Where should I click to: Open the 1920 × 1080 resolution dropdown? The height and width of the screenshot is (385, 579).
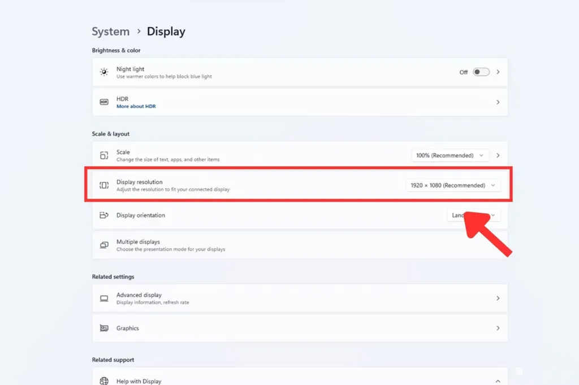[453, 185]
